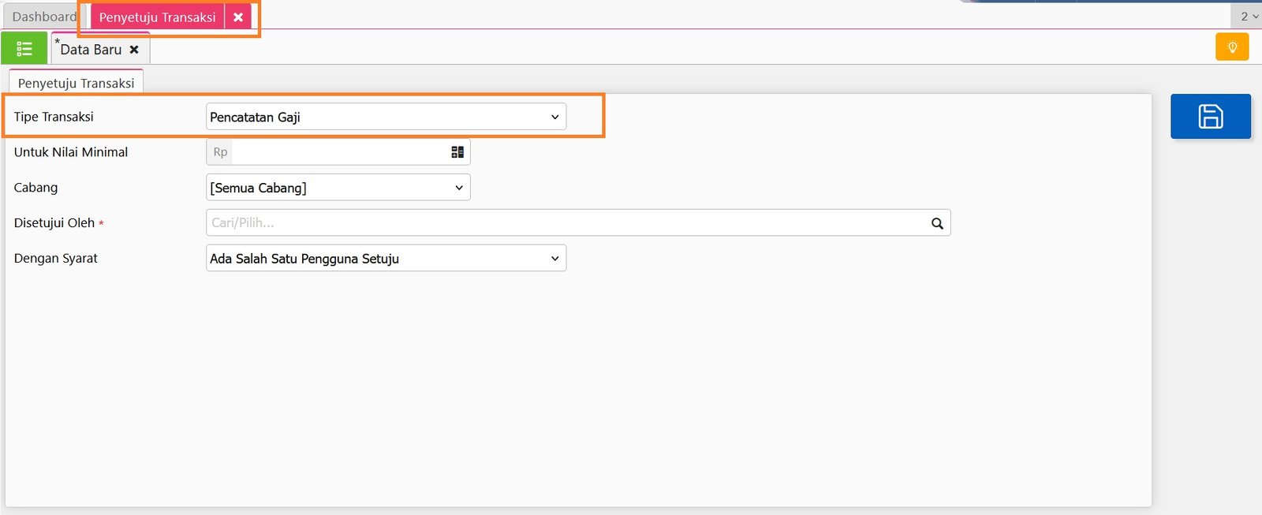Open the green list view icon
The image size is (1262, 515).
pos(24,49)
